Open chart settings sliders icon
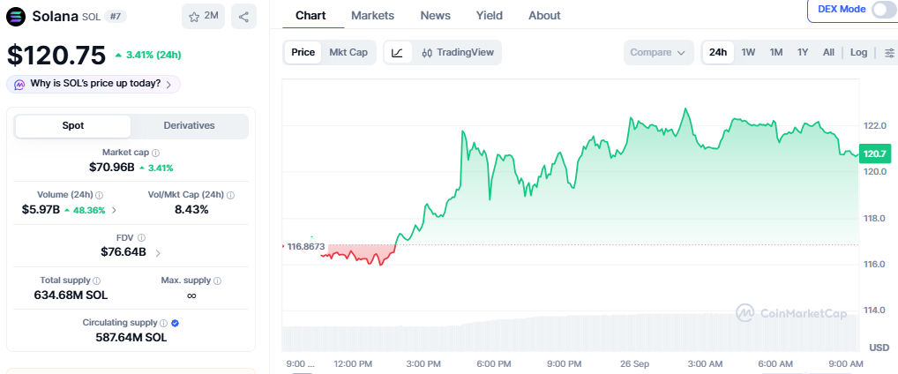The image size is (898, 374). [889, 53]
